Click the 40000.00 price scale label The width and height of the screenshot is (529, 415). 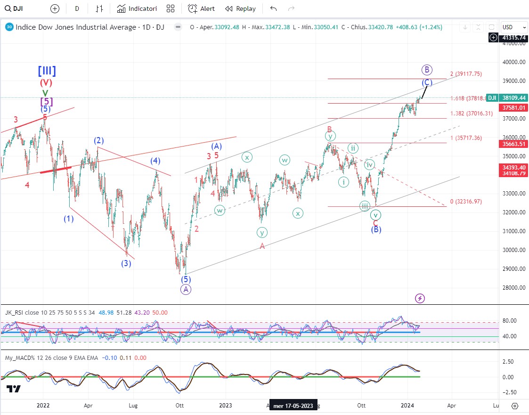(x=514, y=62)
